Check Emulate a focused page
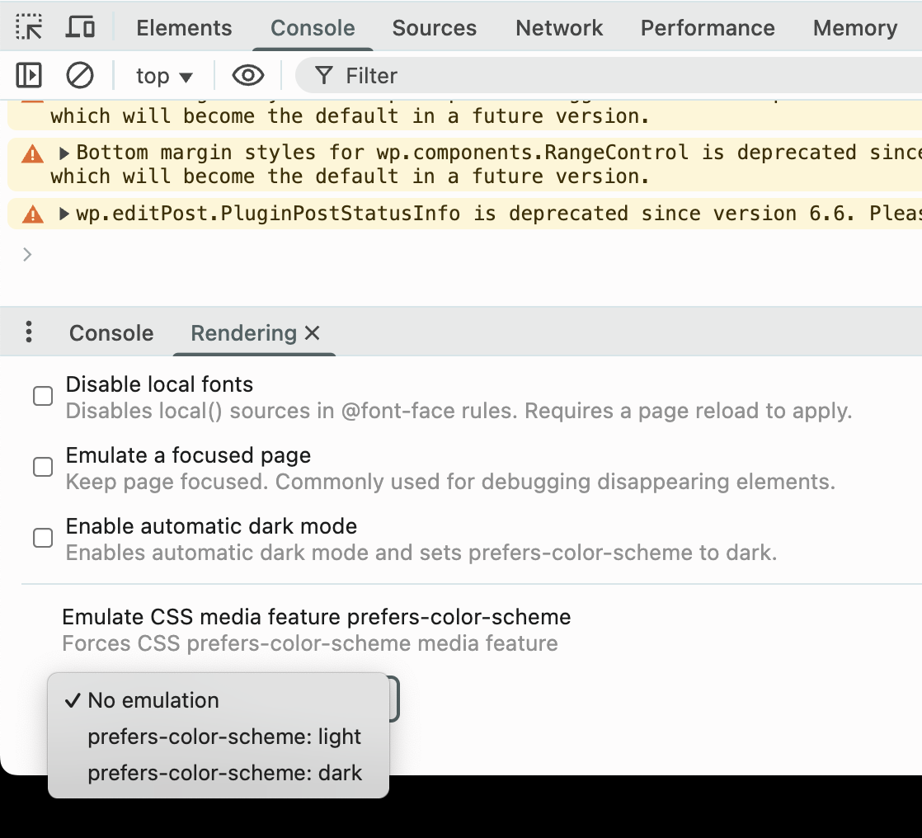Image resolution: width=922 pixels, height=838 pixels. [43, 468]
